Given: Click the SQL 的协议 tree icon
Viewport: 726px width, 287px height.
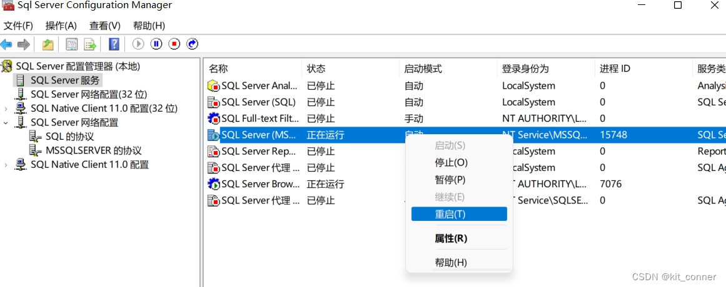Looking at the screenshot, I should pyautogui.click(x=35, y=137).
